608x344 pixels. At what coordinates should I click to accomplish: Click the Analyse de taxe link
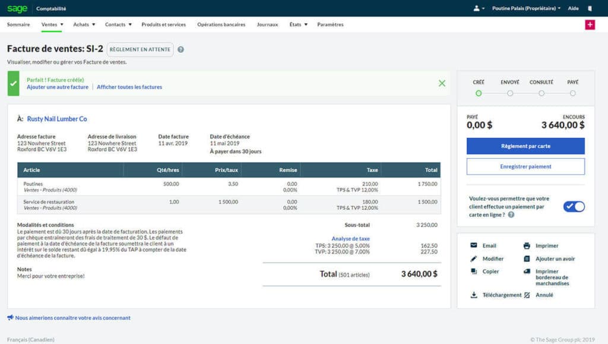click(x=350, y=239)
